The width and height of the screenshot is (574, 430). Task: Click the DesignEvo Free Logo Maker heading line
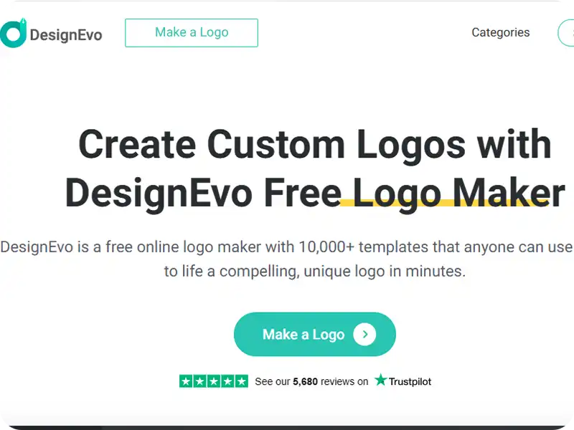pos(315,193)
